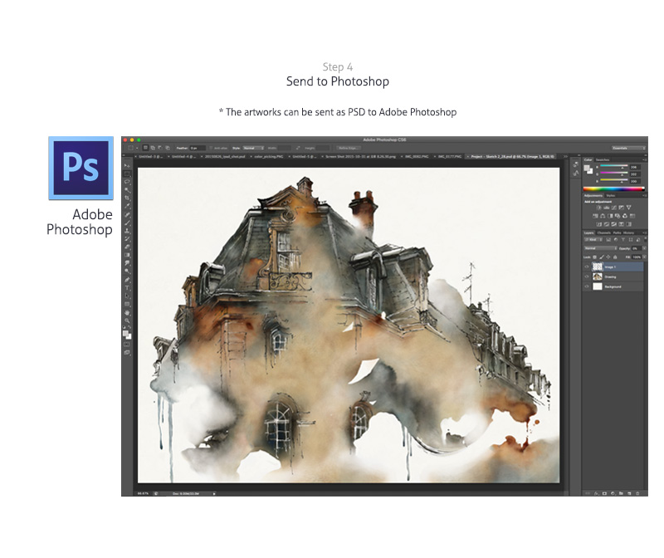Click Add to selection mode button
The width and height of the screenshot is (664, 558).
point(153,148)
